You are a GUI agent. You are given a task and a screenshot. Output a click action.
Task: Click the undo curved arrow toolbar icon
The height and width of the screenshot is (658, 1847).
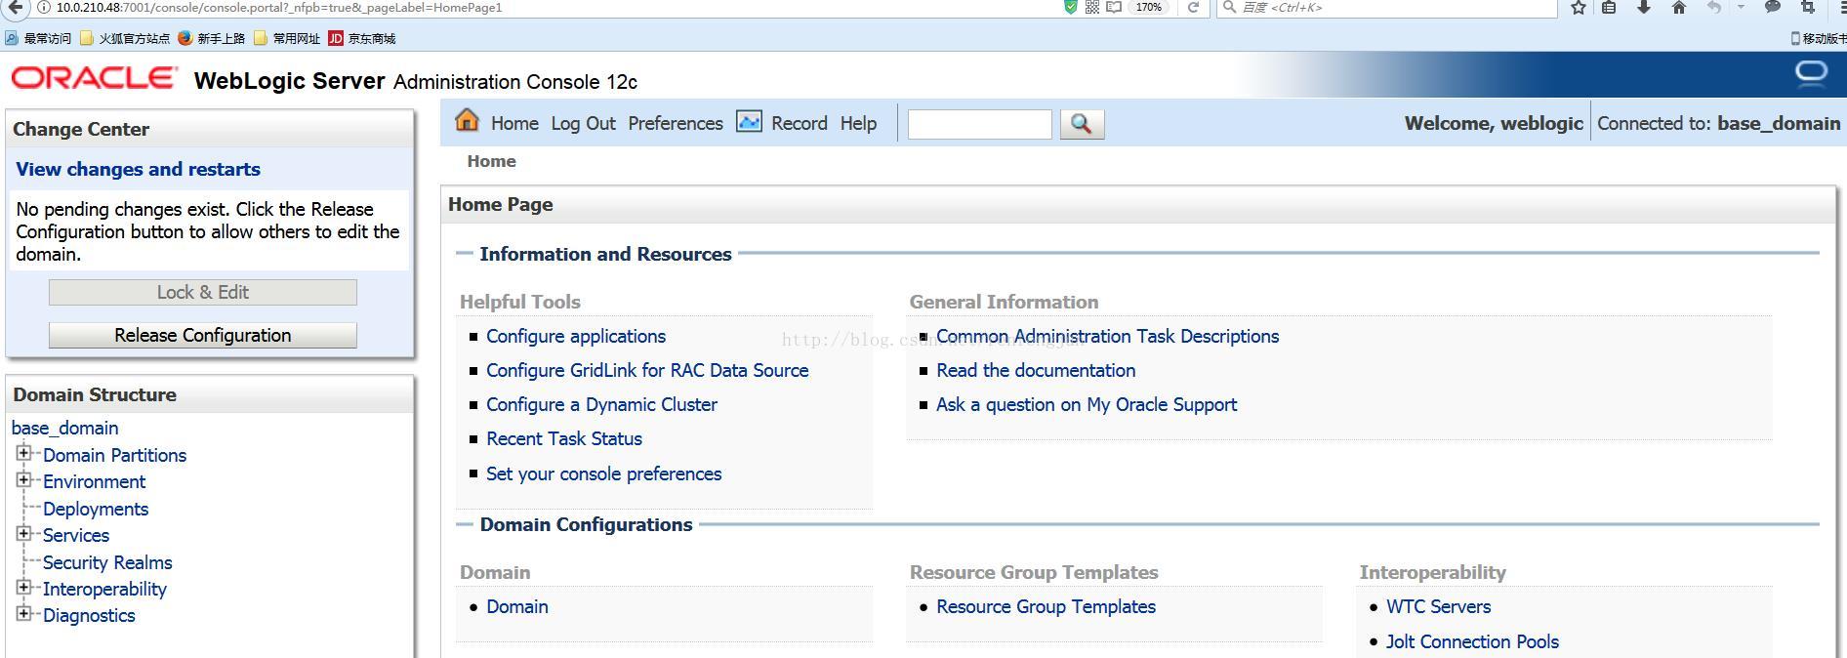(x=1714, y=7)
